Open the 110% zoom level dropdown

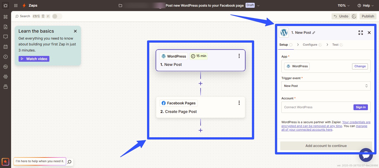[343, 6]
